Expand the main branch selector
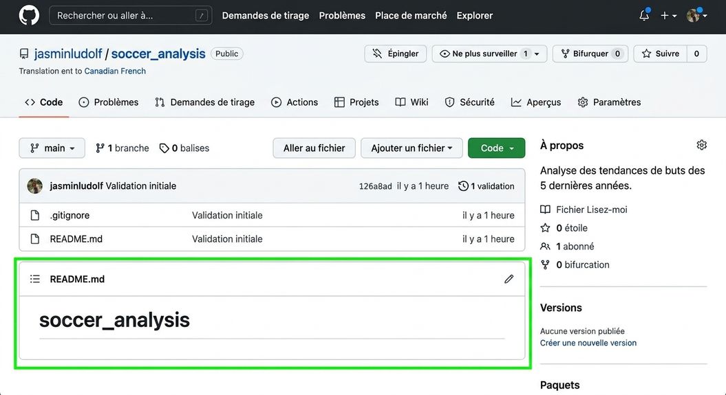The height and width of the screenshot is (395, 726). click(52, 148)
